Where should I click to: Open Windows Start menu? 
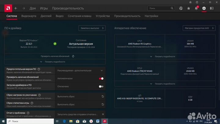click(3, 121)
